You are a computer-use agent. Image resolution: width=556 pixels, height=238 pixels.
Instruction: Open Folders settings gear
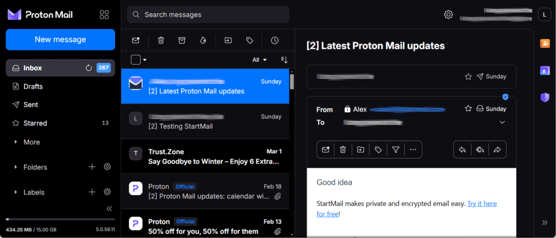[x=108, y=167]
